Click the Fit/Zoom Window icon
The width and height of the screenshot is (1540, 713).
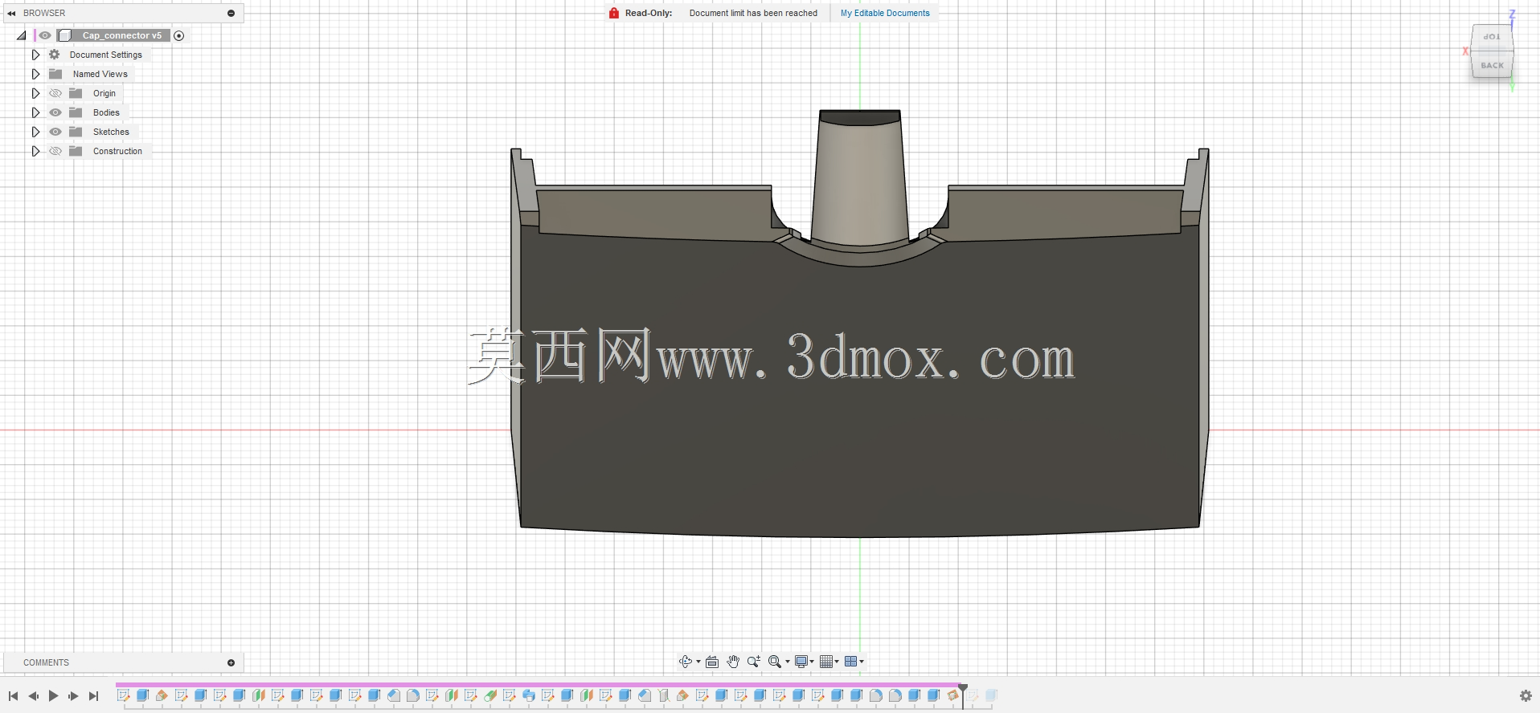774,662
